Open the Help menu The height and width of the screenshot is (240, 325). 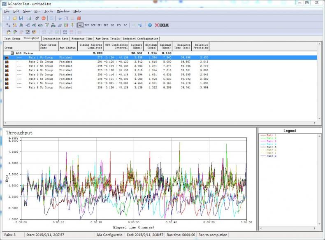click(x=77, y=11)
